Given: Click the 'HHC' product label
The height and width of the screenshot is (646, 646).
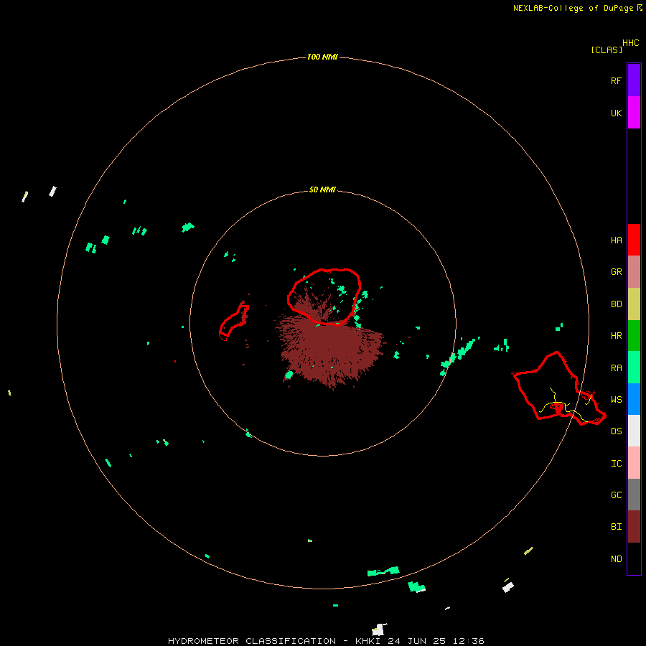Looking at the screenshot, I should tap(631, 43).
